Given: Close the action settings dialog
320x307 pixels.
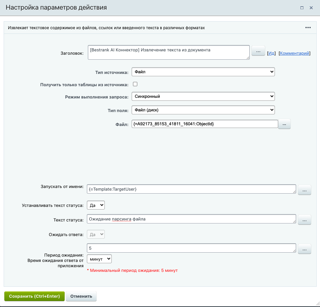Looking at the screenshot, I should point(311,8).
